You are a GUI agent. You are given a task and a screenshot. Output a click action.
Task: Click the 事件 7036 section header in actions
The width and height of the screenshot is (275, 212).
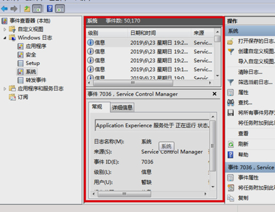tap(250, 167)
